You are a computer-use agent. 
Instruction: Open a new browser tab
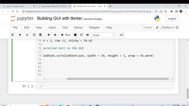(x=110, y=6)
